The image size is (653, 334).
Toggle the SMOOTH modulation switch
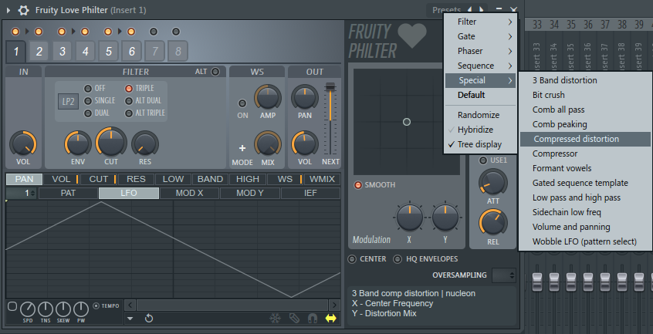(x=357, y=185)
